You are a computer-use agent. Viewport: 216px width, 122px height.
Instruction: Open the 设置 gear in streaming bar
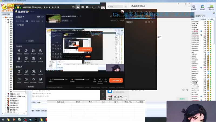click(x=106, y=80)
